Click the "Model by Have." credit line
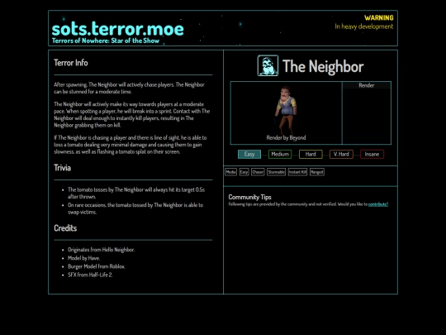Screen dimensions: 446x335 pos(84,258)
